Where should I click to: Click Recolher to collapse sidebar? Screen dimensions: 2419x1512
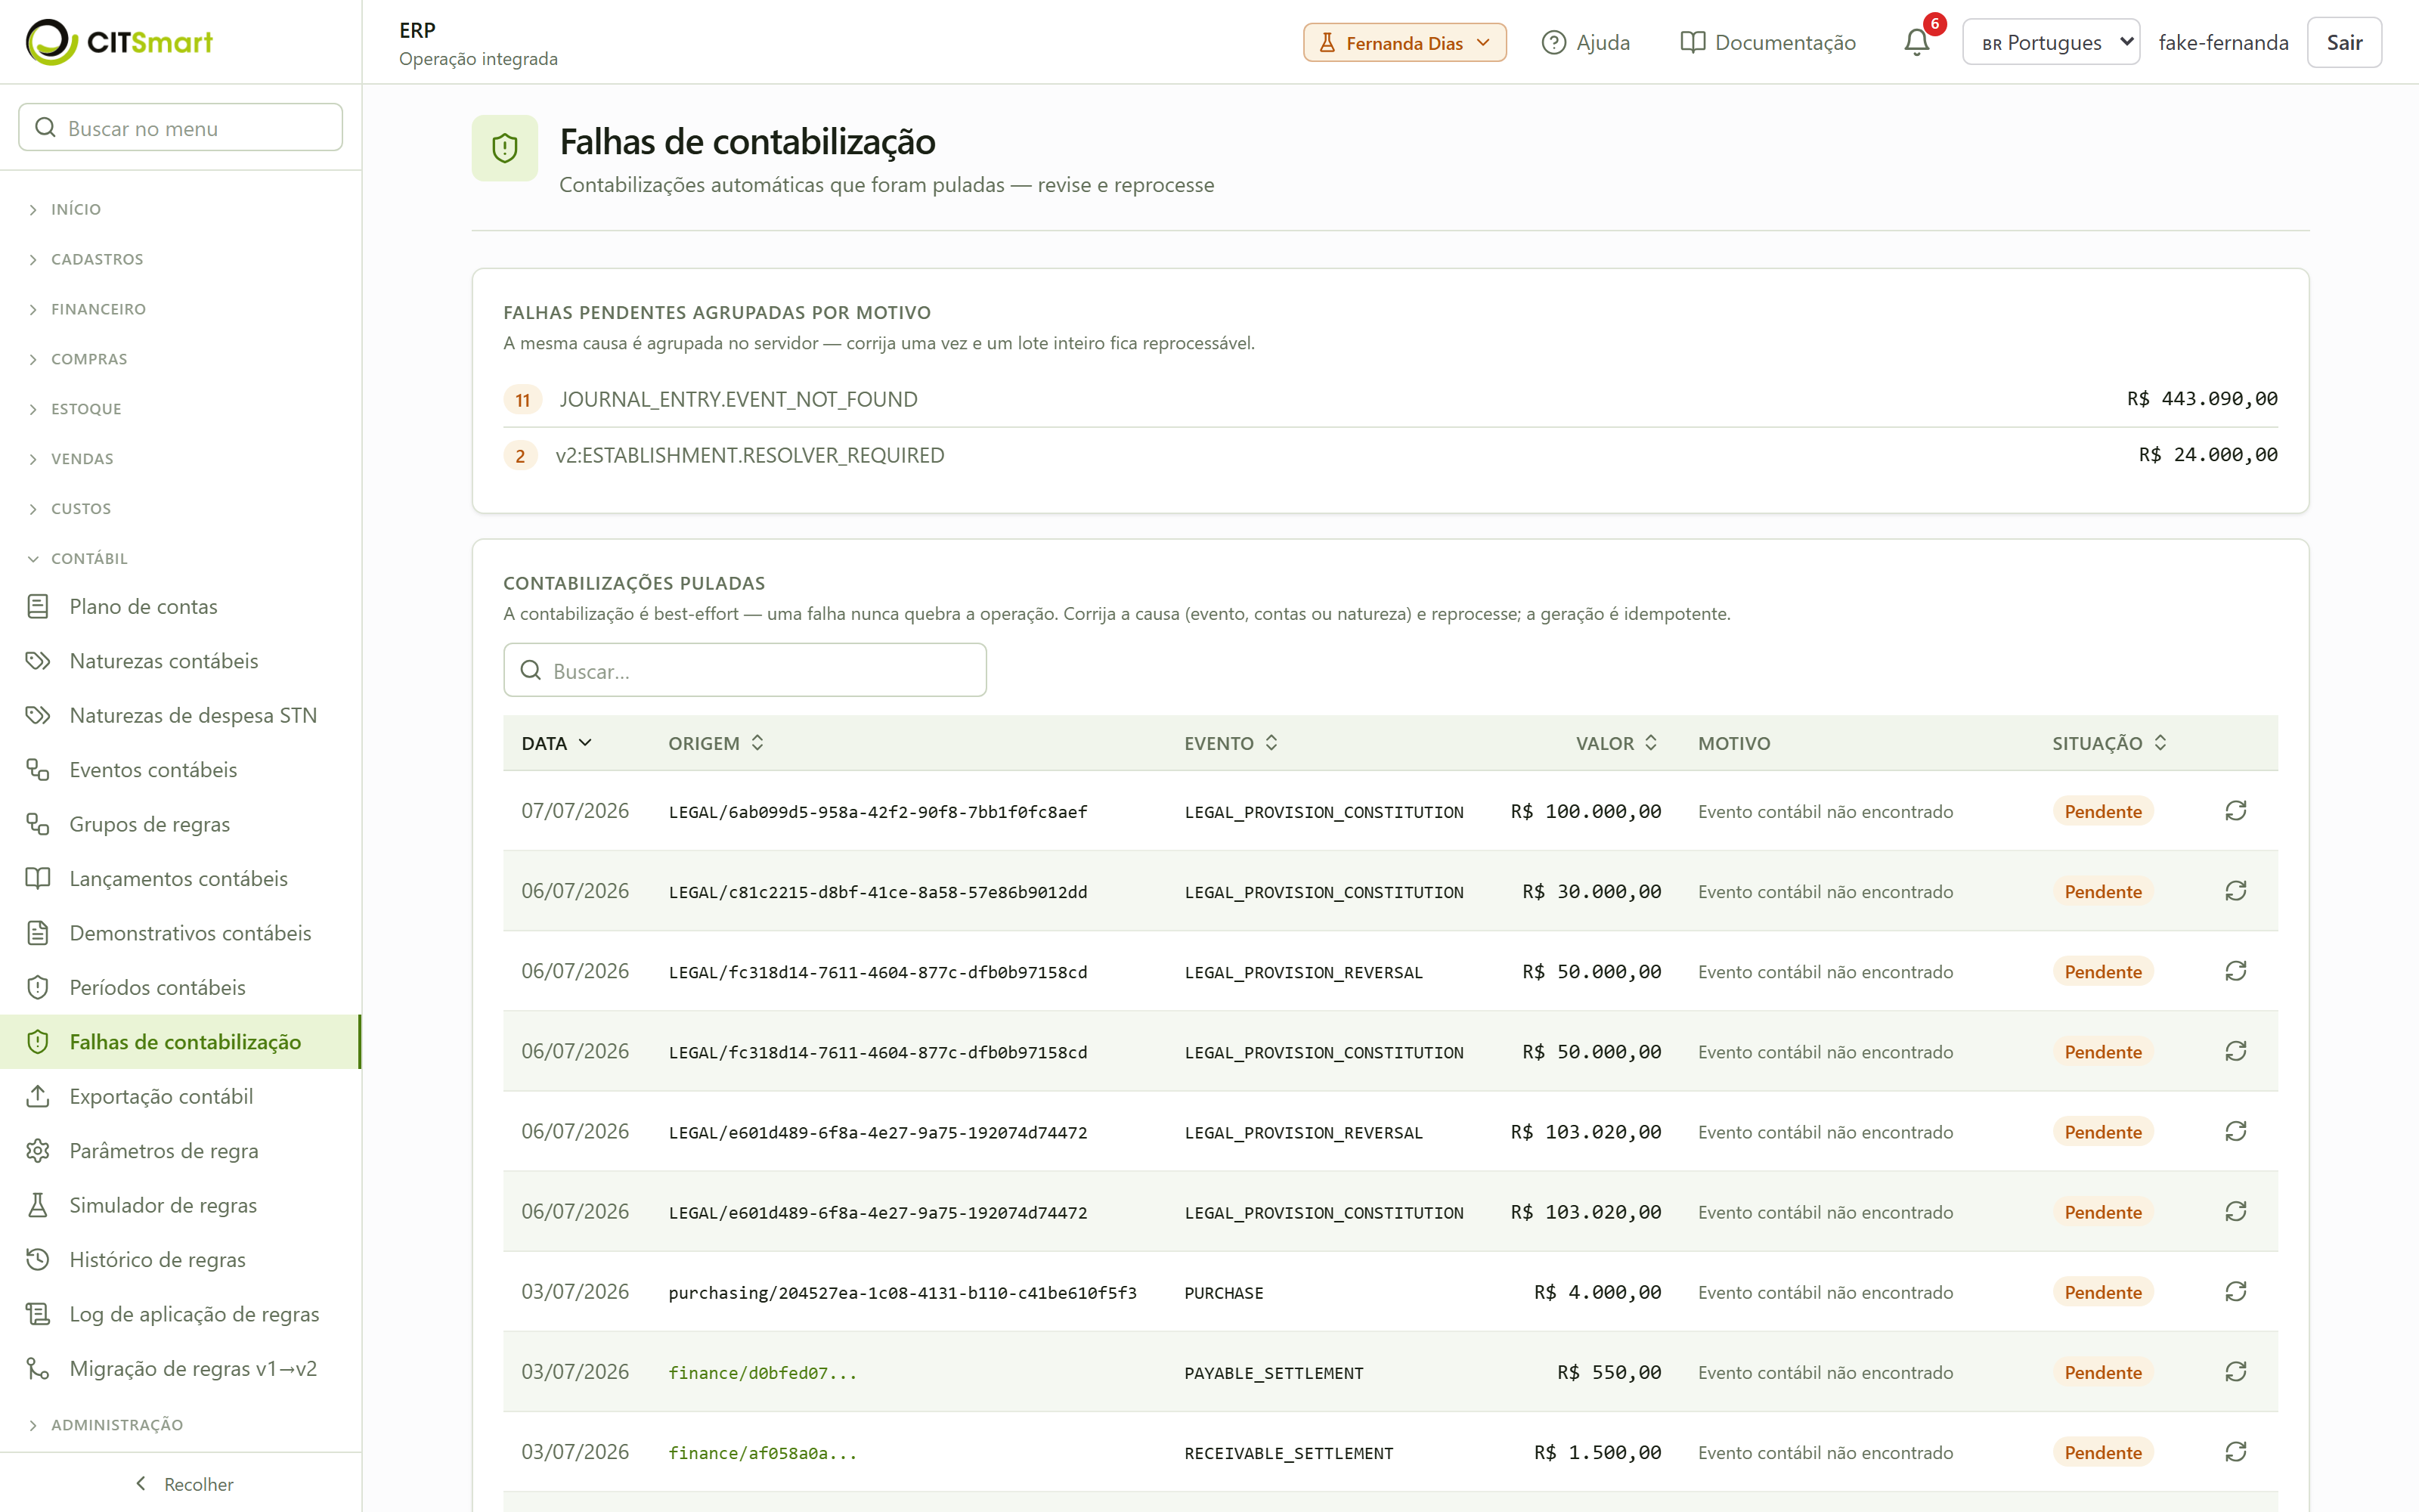pos(184,1484)
